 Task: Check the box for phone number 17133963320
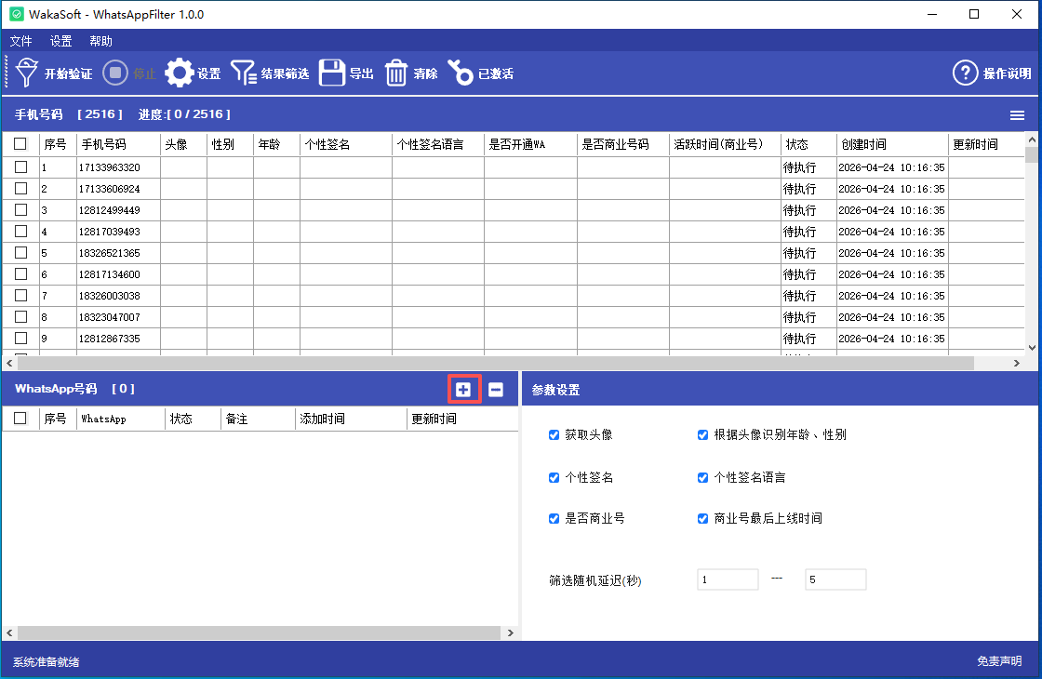point(20,167)
